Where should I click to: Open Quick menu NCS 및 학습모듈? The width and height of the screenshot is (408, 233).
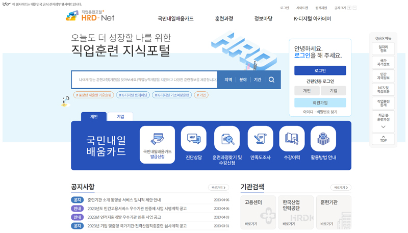click(384, 89)
